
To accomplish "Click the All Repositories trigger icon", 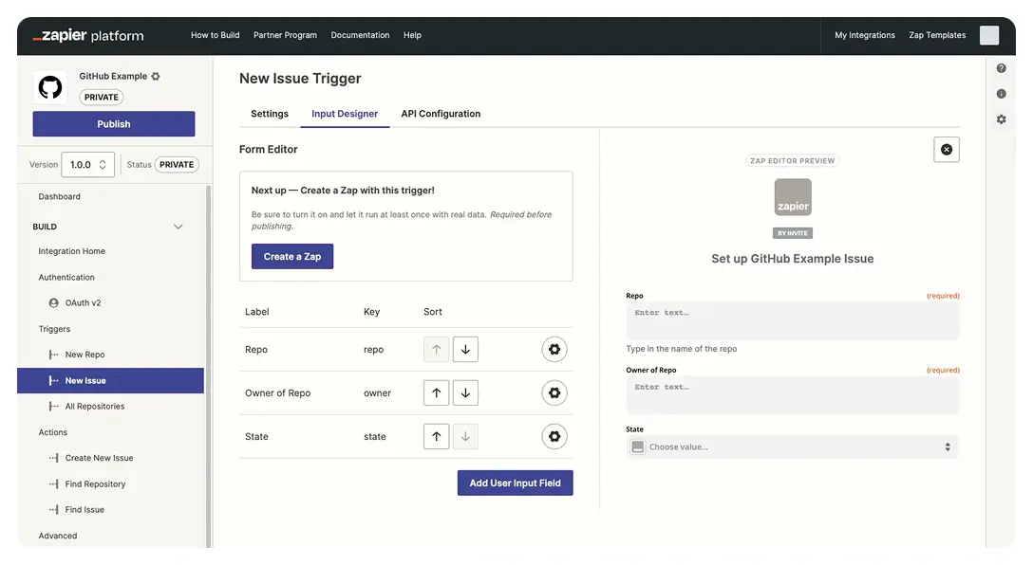I will coord(53,407).
